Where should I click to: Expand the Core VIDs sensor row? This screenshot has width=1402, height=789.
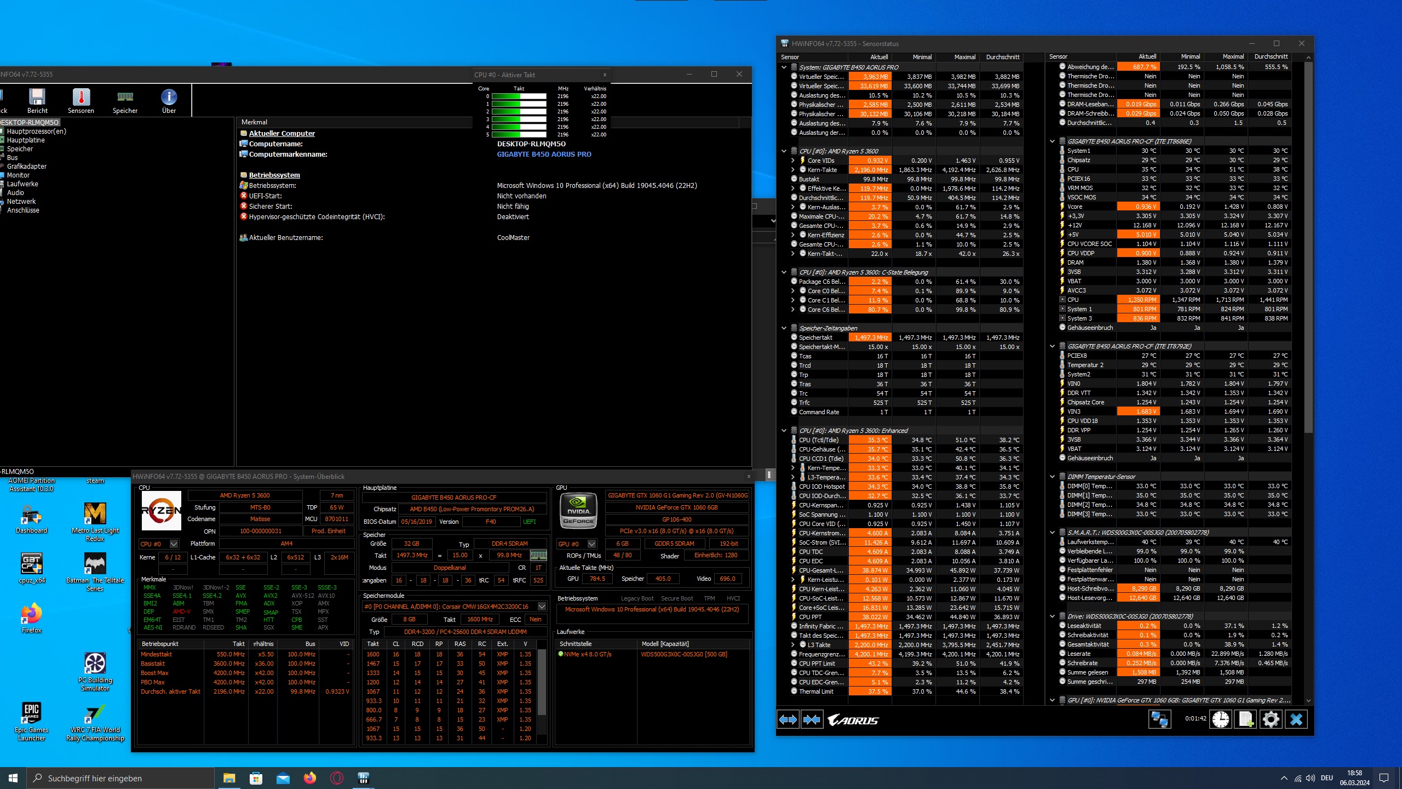(x=792, y=161)
